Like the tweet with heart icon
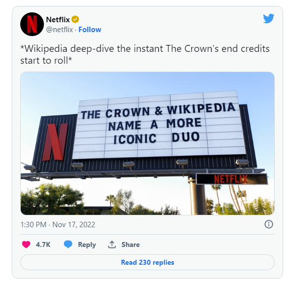 (26, 244)
